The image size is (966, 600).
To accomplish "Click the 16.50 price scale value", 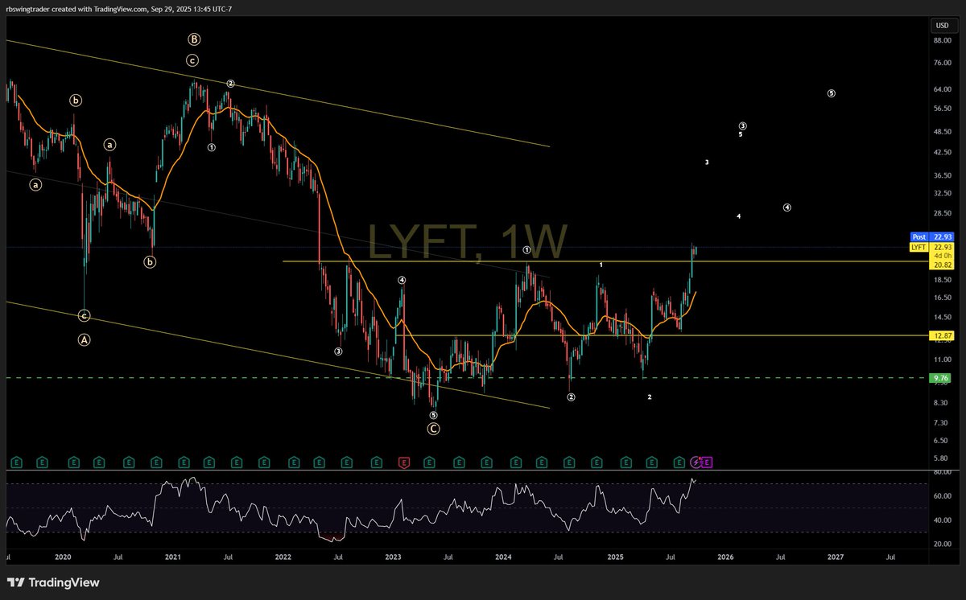I will click(942, 298).
